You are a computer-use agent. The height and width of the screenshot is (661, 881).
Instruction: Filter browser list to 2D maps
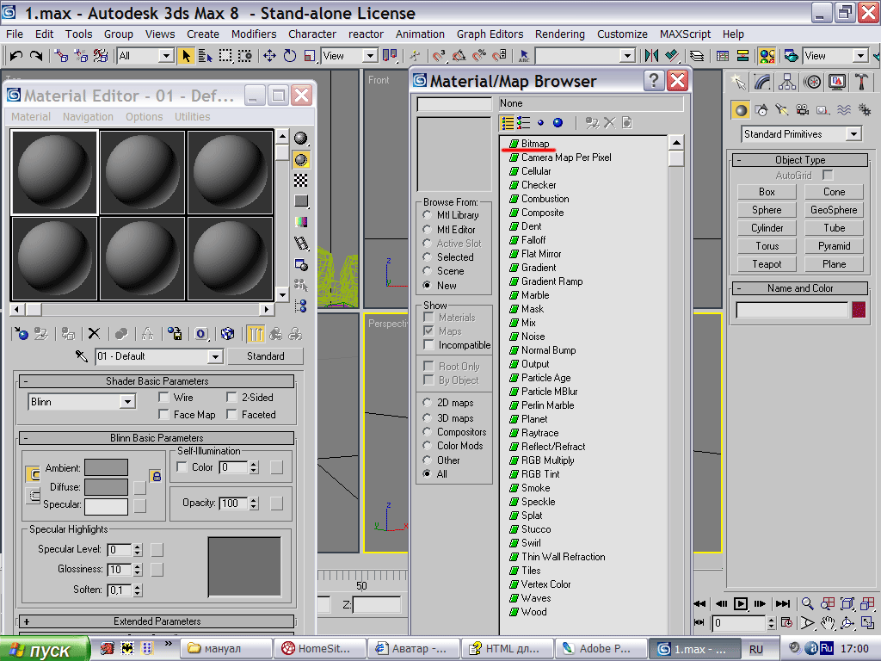coord(427,403)
